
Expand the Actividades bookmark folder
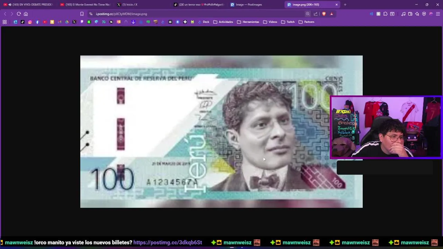point(223,22)
